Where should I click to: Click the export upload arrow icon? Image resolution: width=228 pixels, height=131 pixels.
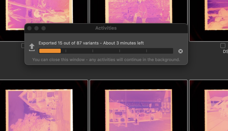coord(32,47)
